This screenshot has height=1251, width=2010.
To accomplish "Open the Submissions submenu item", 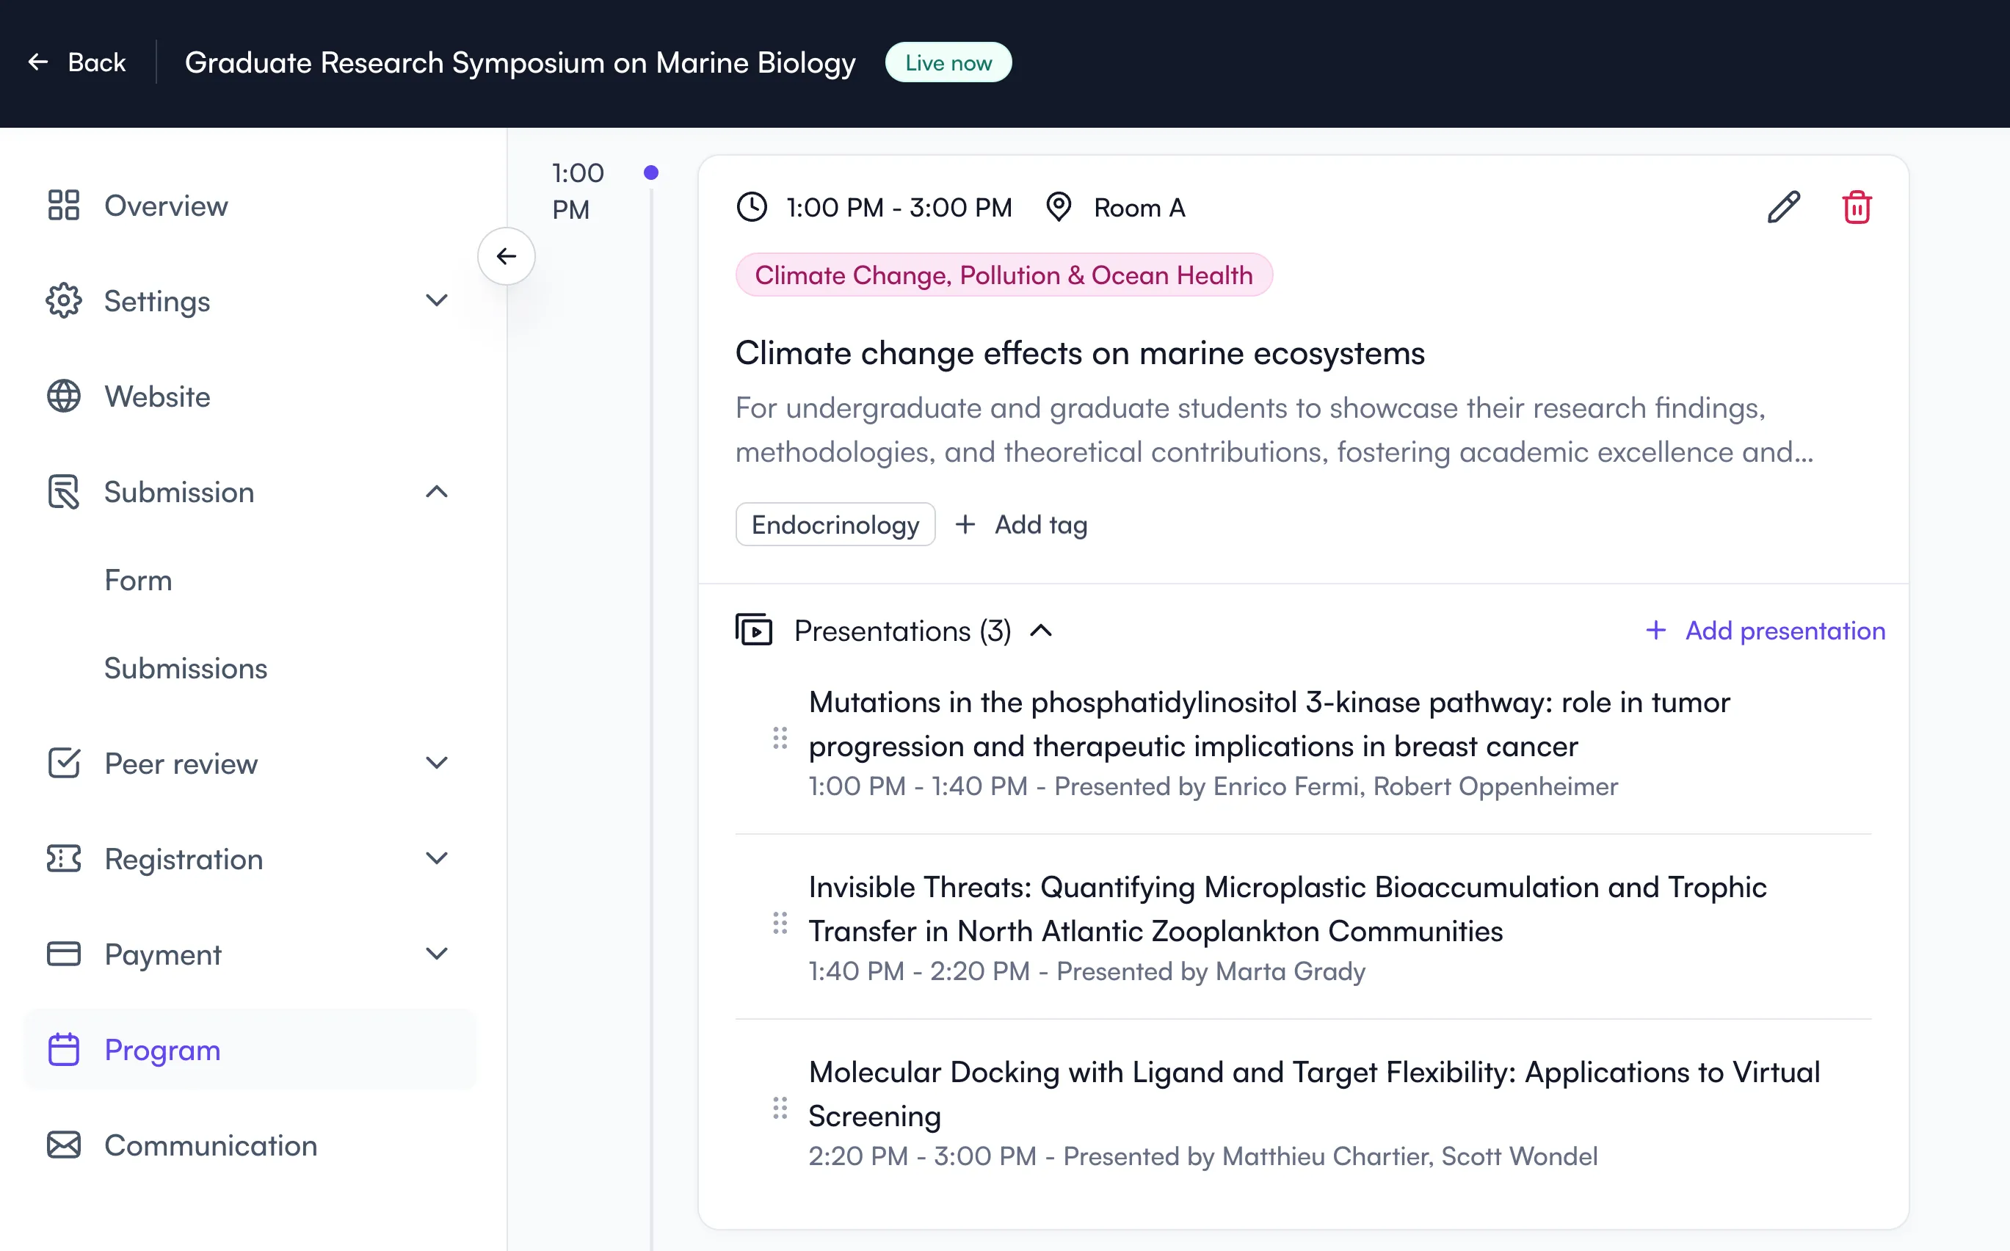I will (x=185, y=667).
